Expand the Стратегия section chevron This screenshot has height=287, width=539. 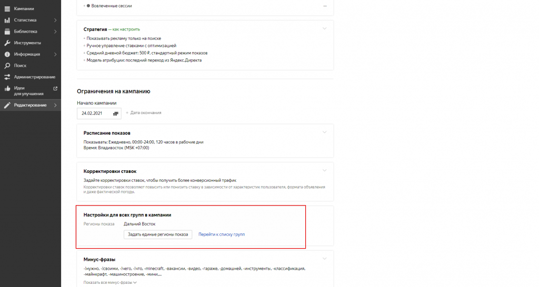325,28
